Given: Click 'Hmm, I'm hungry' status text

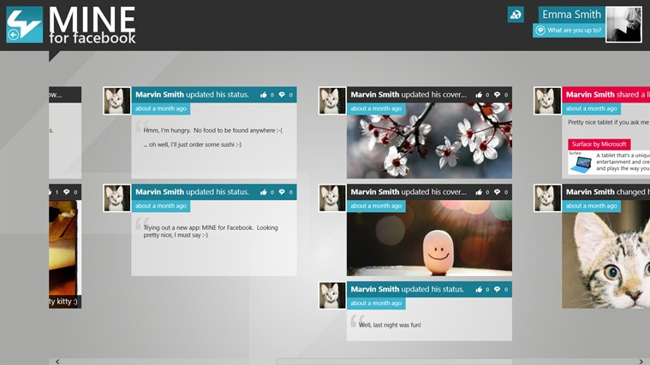Looking at the screenshot, I should point(213,130).
